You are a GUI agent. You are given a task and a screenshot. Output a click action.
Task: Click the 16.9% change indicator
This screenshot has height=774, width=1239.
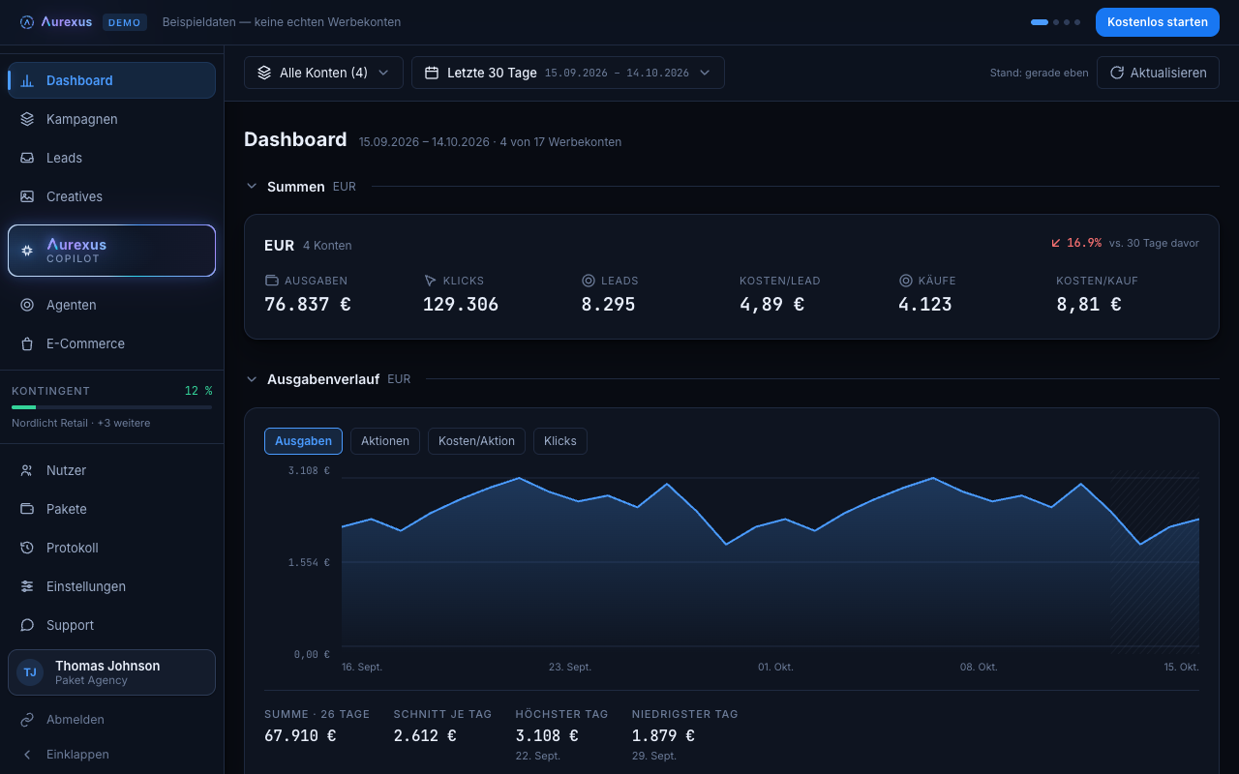point(1076,243)
